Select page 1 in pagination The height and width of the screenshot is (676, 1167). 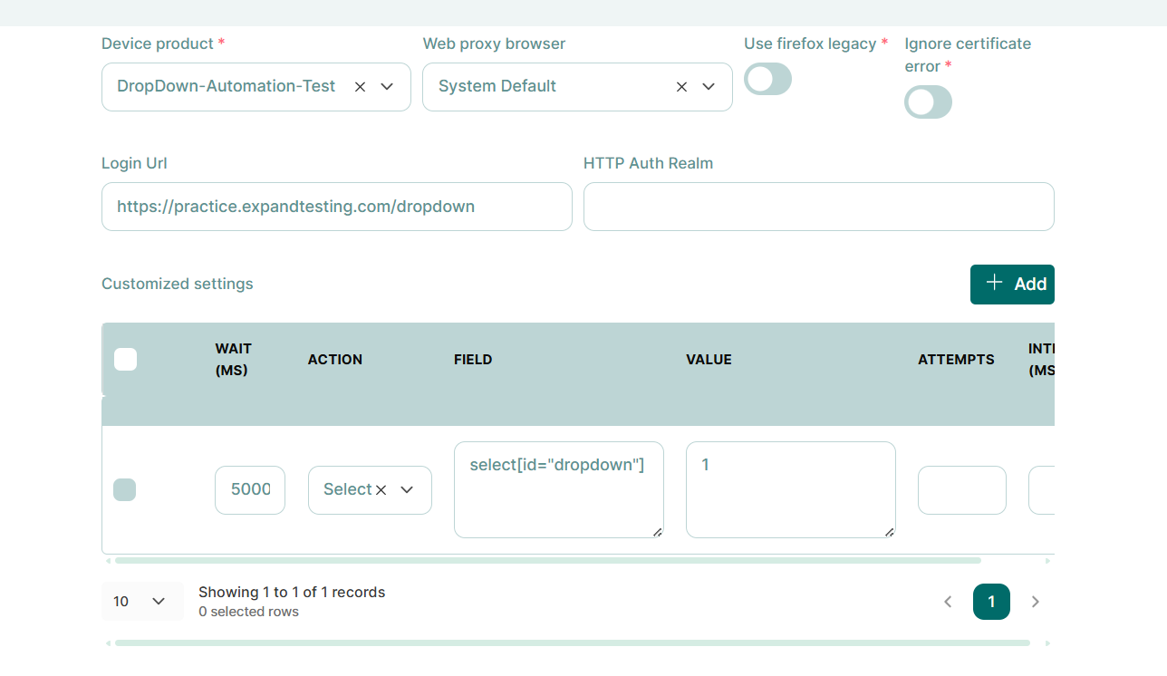[x=991, y=602]
